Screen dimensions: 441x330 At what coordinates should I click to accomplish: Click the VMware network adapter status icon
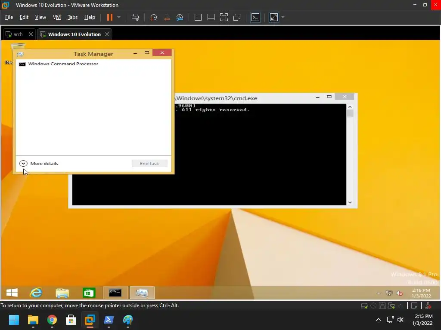pos(391,306)
